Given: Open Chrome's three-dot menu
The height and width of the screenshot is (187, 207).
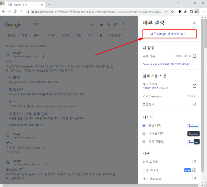Looking at the screenshot, I should pos(203,12).
